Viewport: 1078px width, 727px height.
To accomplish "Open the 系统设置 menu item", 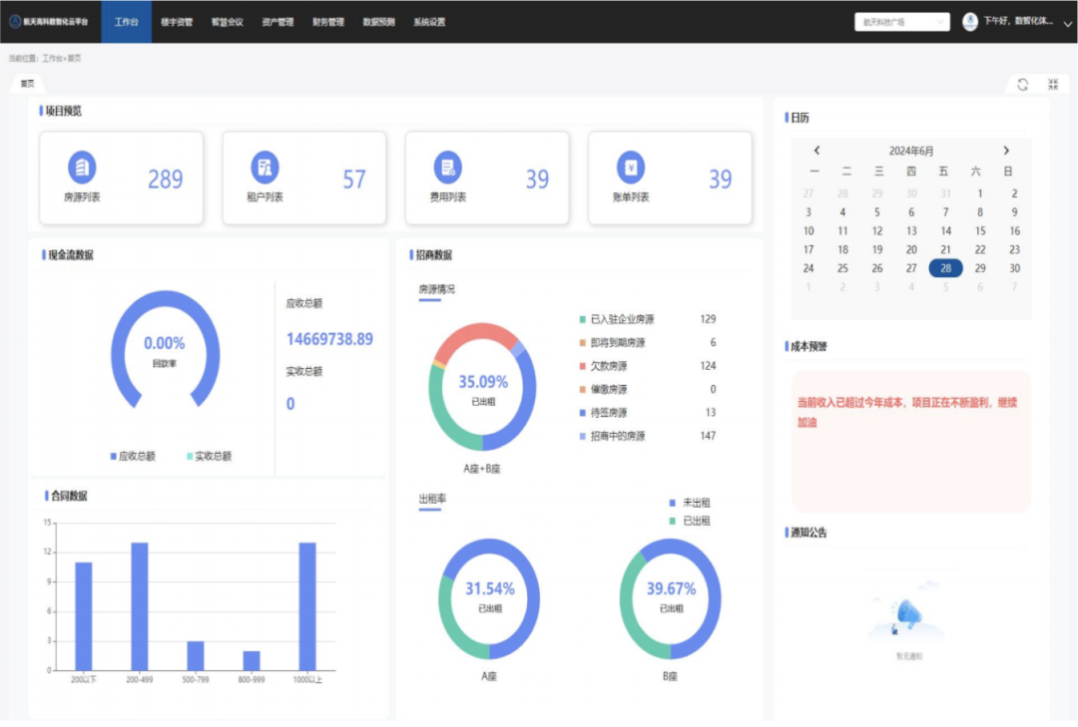I will tap(429, 22).
